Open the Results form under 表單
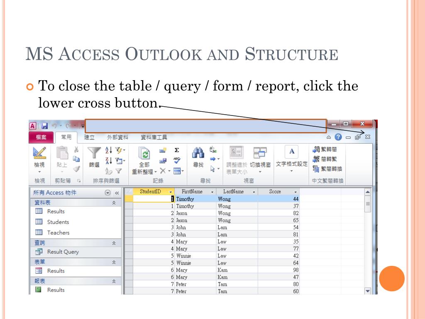 tap(76, 271)
